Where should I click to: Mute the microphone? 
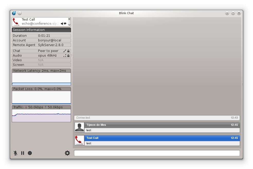[x=15, y=153]
